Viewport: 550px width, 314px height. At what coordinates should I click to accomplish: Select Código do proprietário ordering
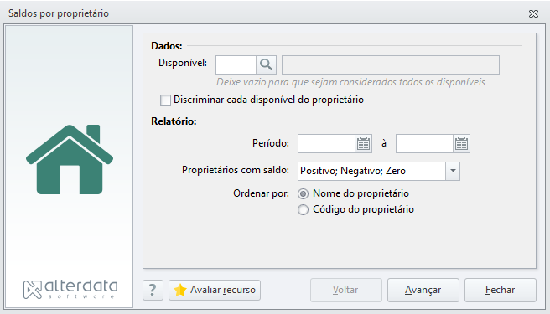(303, 210)
